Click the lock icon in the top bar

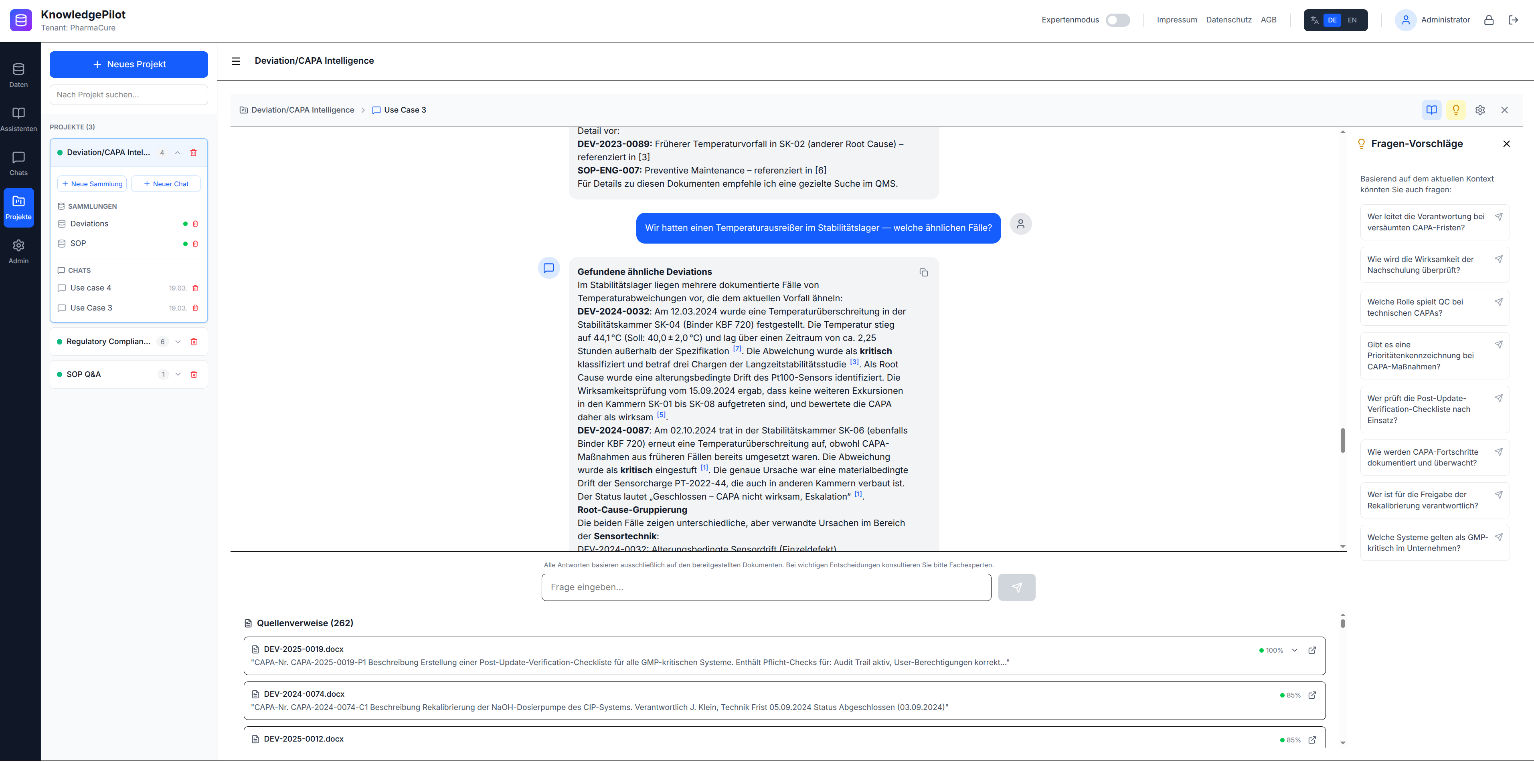tap(1489, 20)
